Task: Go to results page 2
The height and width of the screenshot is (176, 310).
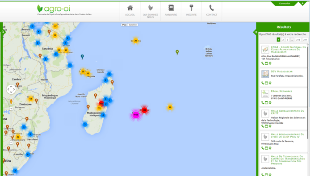Action: 283,40
